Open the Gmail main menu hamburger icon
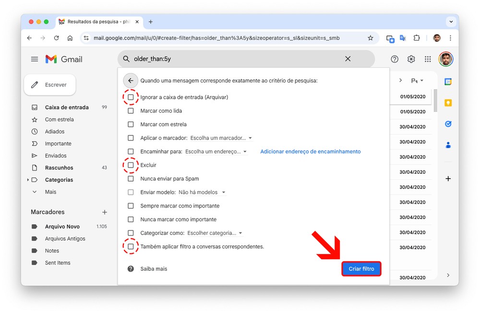This screenshot has width=480, height=314. [x=35, y=59]
